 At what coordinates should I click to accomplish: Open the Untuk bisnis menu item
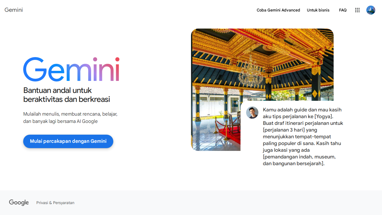click(318, 10)
